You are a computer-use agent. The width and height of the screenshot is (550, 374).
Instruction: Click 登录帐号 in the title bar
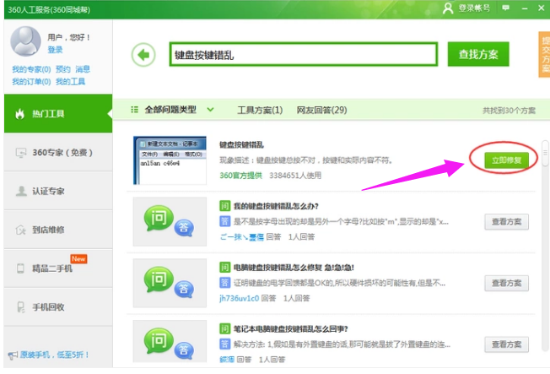click(465, 8)
